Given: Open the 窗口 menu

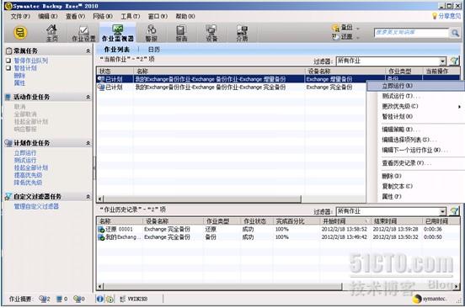Looking at the screenshot, I should point(158,16).
